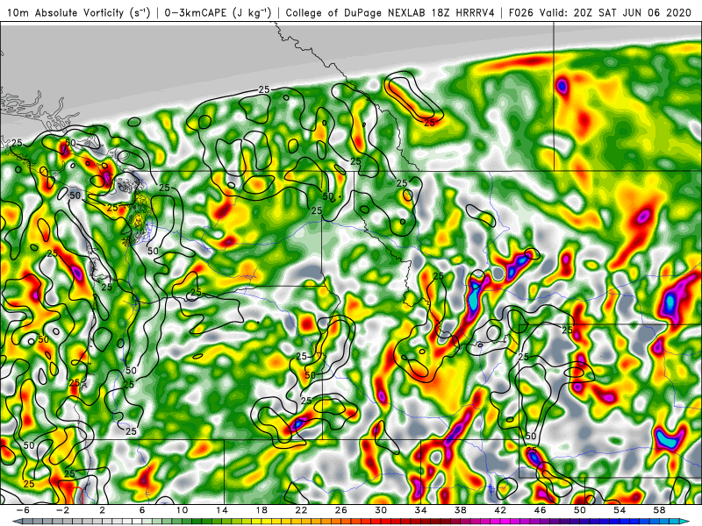This screenshot has height=526, width=702.
Task: Click the '30' colorbar tick label
Action: [381, 510]
